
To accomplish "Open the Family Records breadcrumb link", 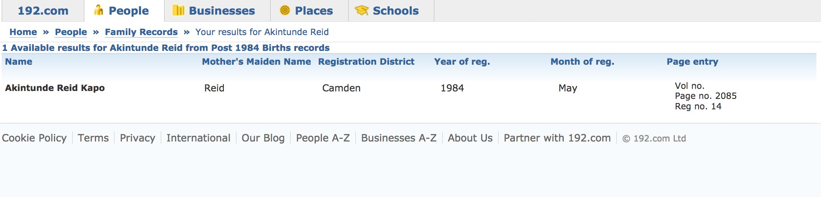I will (x=141, y=32).
